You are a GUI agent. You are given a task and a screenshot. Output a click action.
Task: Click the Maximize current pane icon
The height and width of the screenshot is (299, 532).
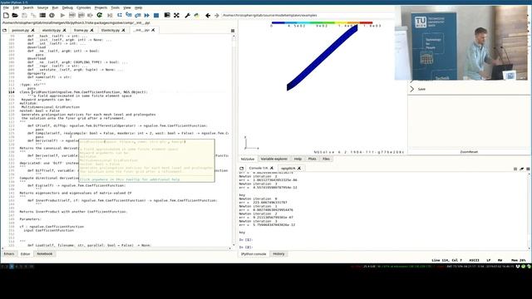pyautogui.click(x=167, y=15)
